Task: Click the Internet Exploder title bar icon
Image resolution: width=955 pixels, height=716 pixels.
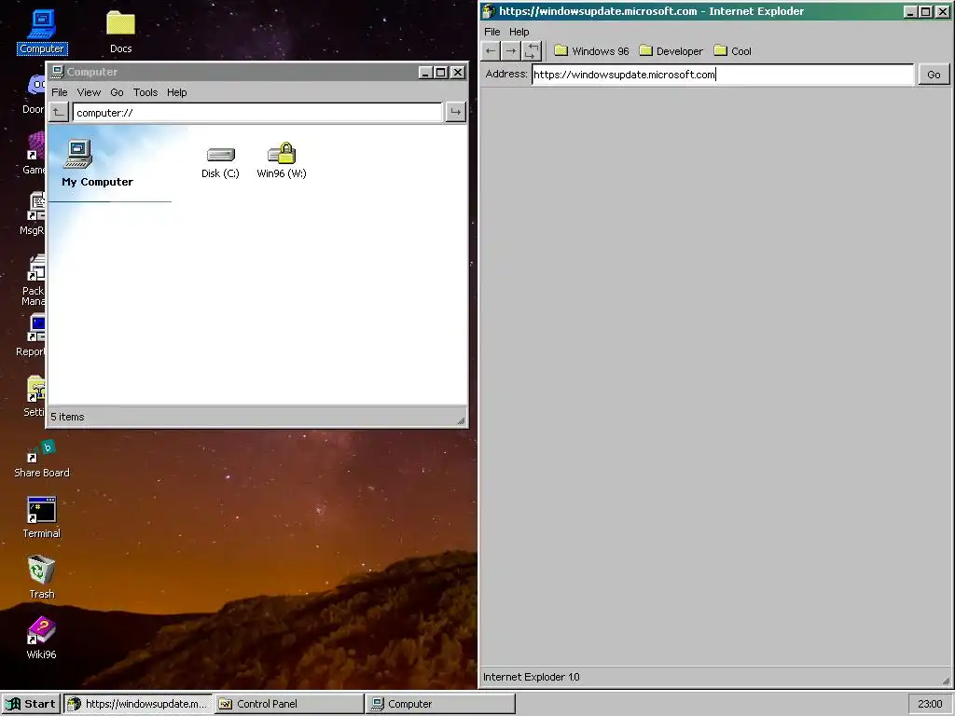Action: pyautogui.click(x=489, y=11)
